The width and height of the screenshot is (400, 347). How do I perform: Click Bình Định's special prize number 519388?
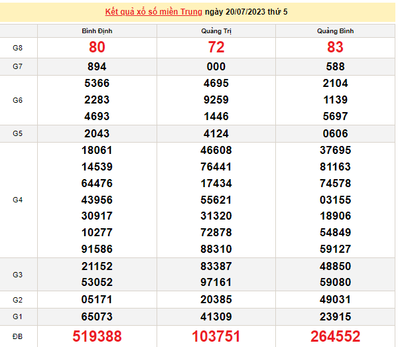(x=97, y=336)
